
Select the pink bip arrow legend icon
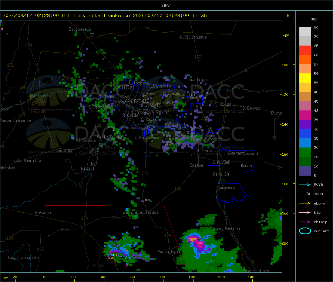[305, 212]
